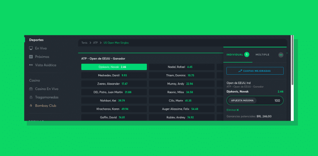The height and width of the screenshot is (156, 318).
Task: Switch to Vista Asiática
Action: tap(46, 65)
